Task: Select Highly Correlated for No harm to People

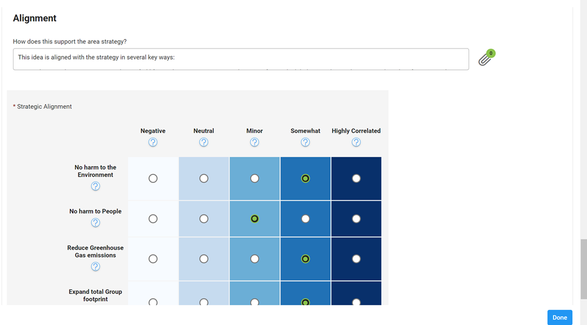Action: coord(356,218)
